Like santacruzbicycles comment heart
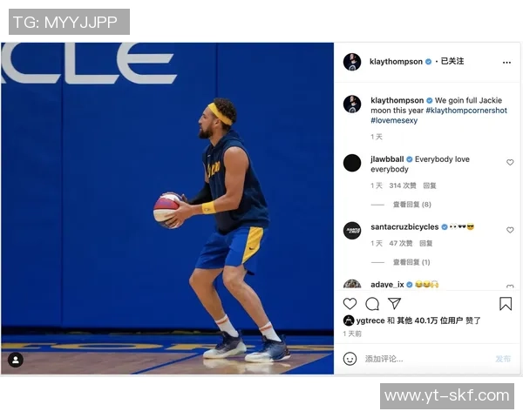This screenshot has width=523, height=418. click(510, 230)
